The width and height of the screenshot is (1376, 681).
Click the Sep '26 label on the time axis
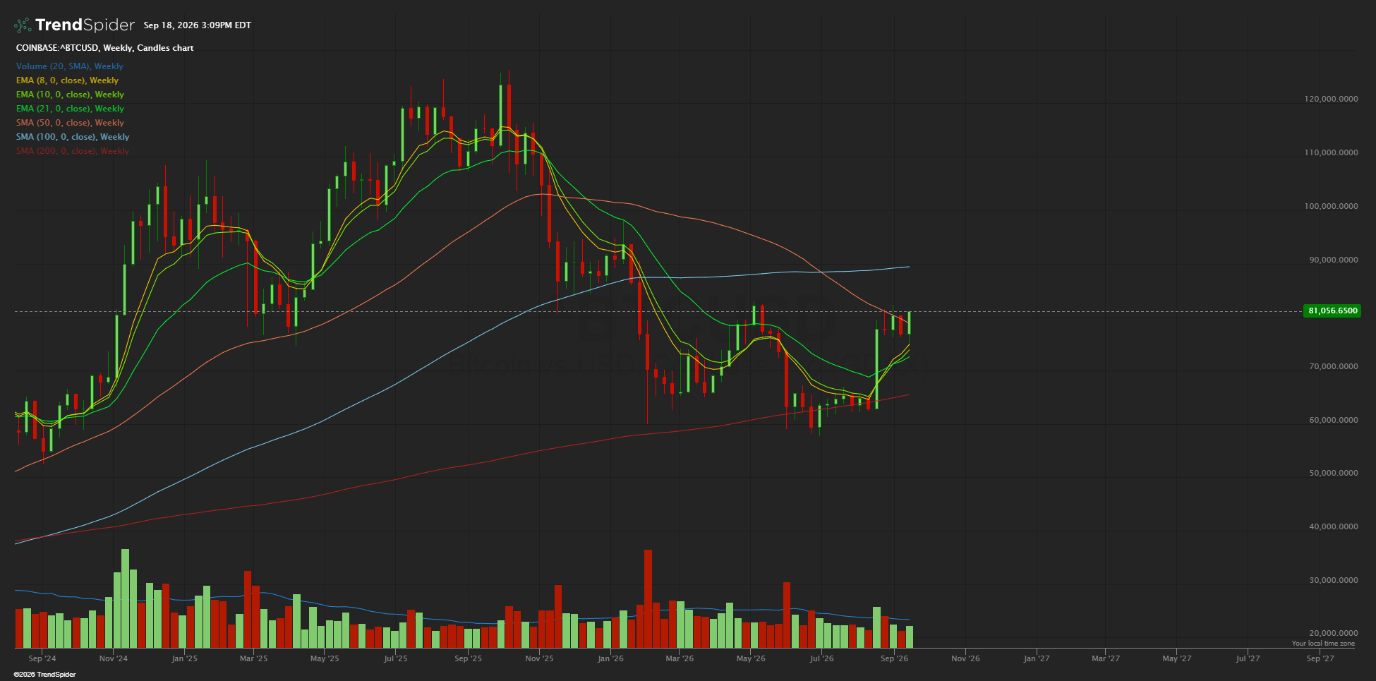(x=894, y=658)
